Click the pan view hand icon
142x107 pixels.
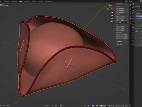(112, 15)
